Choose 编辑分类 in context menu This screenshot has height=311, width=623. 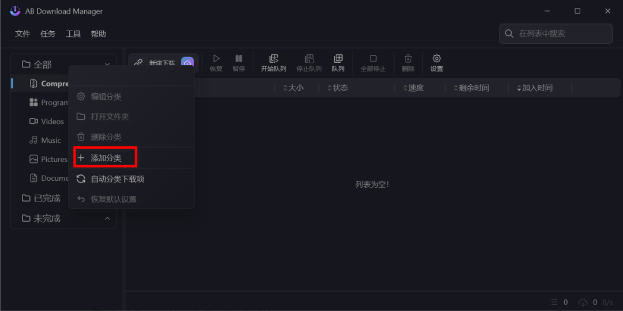[131, 96]
